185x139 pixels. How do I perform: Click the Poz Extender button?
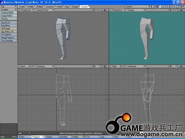8,41
